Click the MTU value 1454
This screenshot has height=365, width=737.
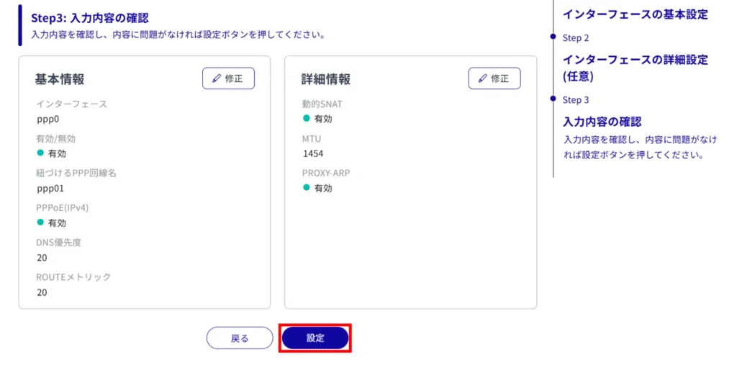pos(313,153)
